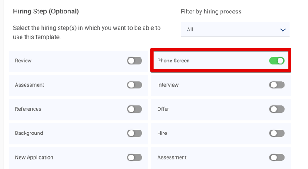Select the References row label
308x169 pixels.
coord(28,109)
